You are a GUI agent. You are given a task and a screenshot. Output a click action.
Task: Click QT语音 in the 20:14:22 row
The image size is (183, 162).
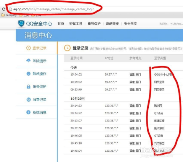tap(159, 113)
